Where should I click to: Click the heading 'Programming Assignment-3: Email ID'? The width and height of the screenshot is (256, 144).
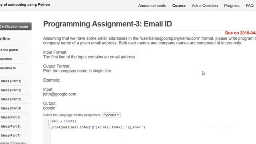[x=108, y=24]
